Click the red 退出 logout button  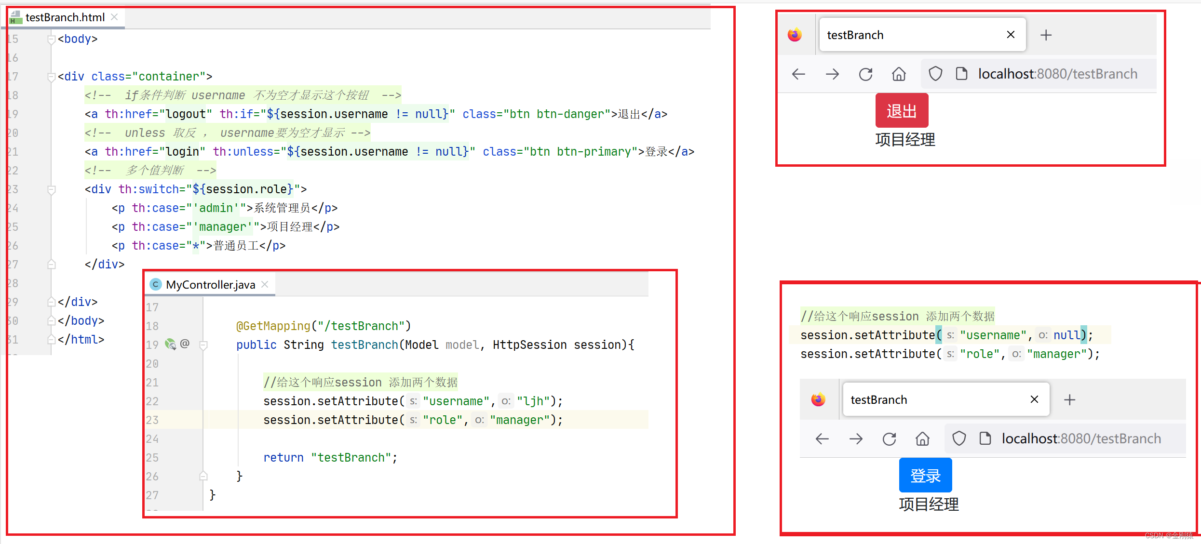tap(902, 111)
